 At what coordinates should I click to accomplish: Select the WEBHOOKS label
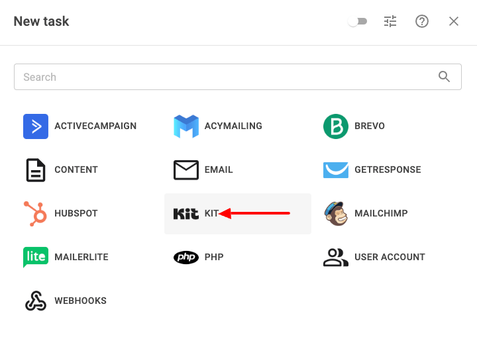[x=81, y=301]
